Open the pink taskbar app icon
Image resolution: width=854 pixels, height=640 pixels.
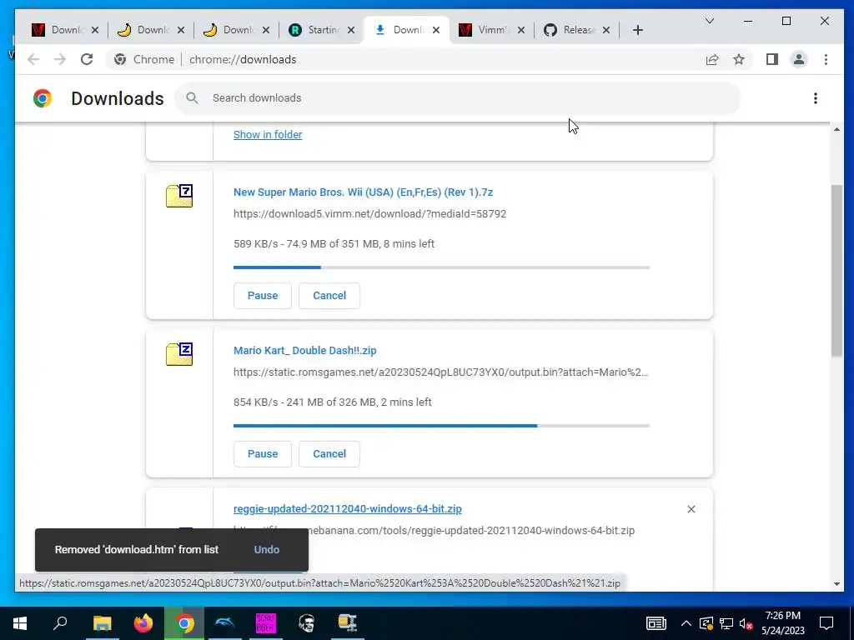pos(266,623)
